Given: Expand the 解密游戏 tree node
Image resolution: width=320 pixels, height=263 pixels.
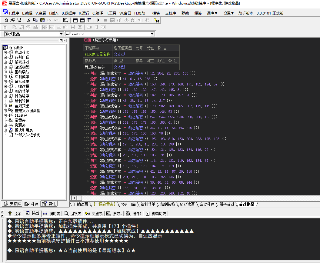Looking at the screenshot, I should (x=5, y=62).
